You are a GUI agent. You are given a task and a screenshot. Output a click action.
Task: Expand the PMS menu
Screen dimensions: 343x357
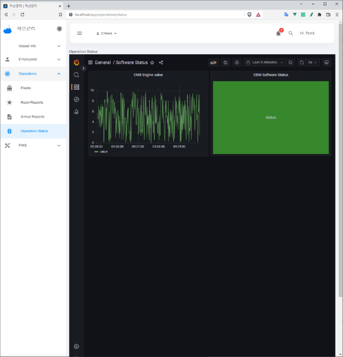click(x=33, y=145)
